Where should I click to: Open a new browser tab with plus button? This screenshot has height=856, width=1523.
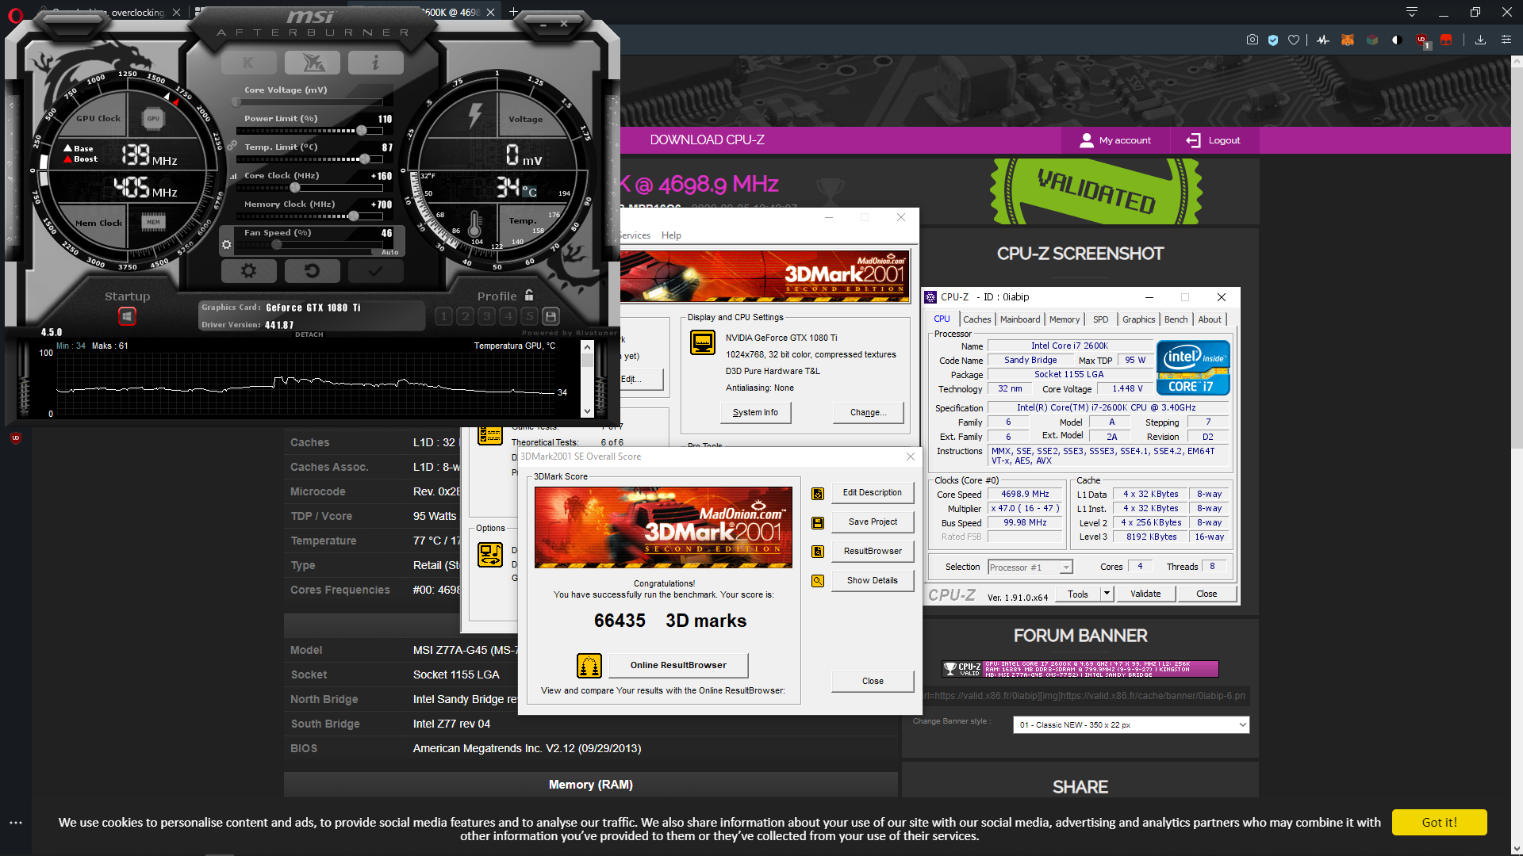click(x=513, y=12)
